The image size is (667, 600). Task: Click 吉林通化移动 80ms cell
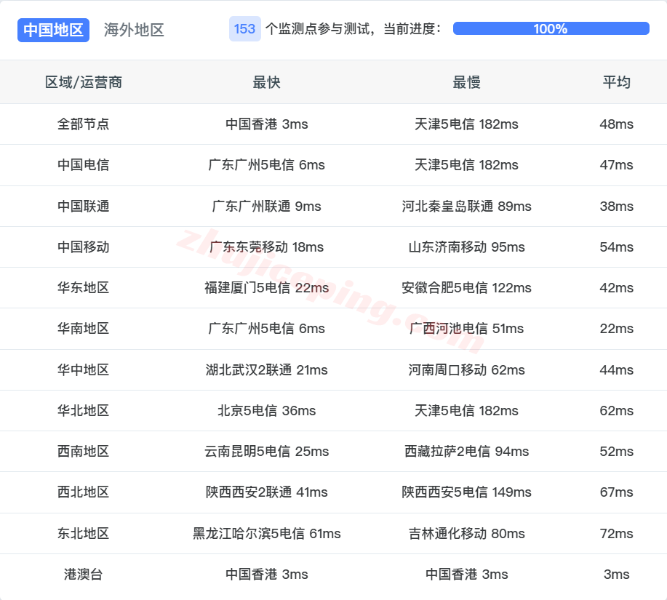coord(467,533)
